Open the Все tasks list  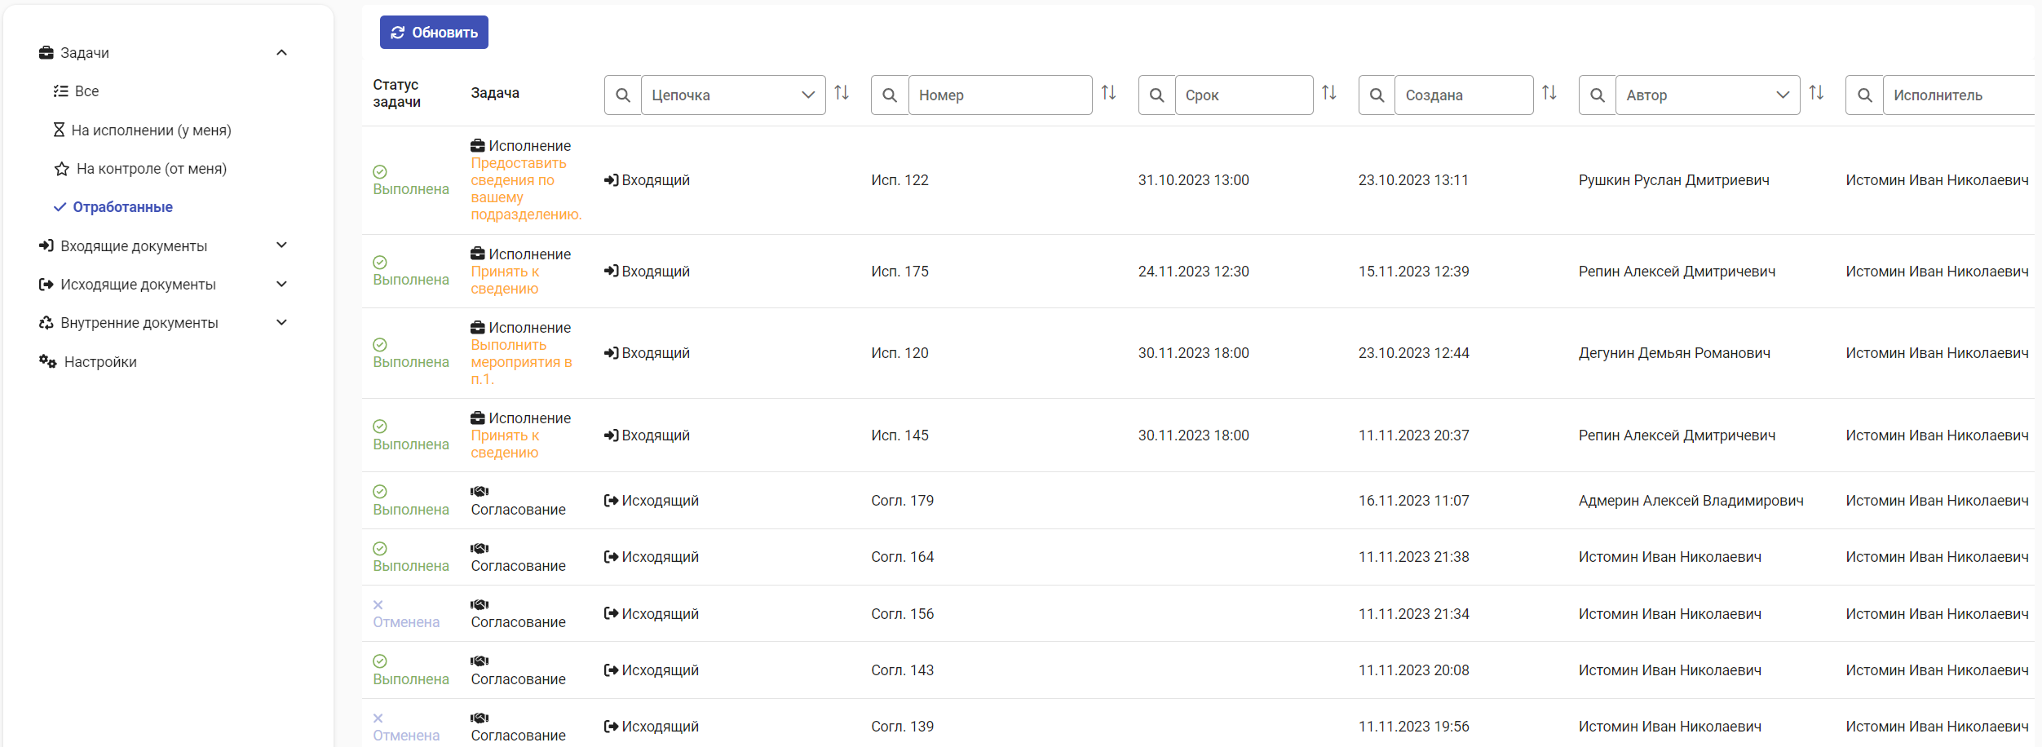click(x=86, y=91)
